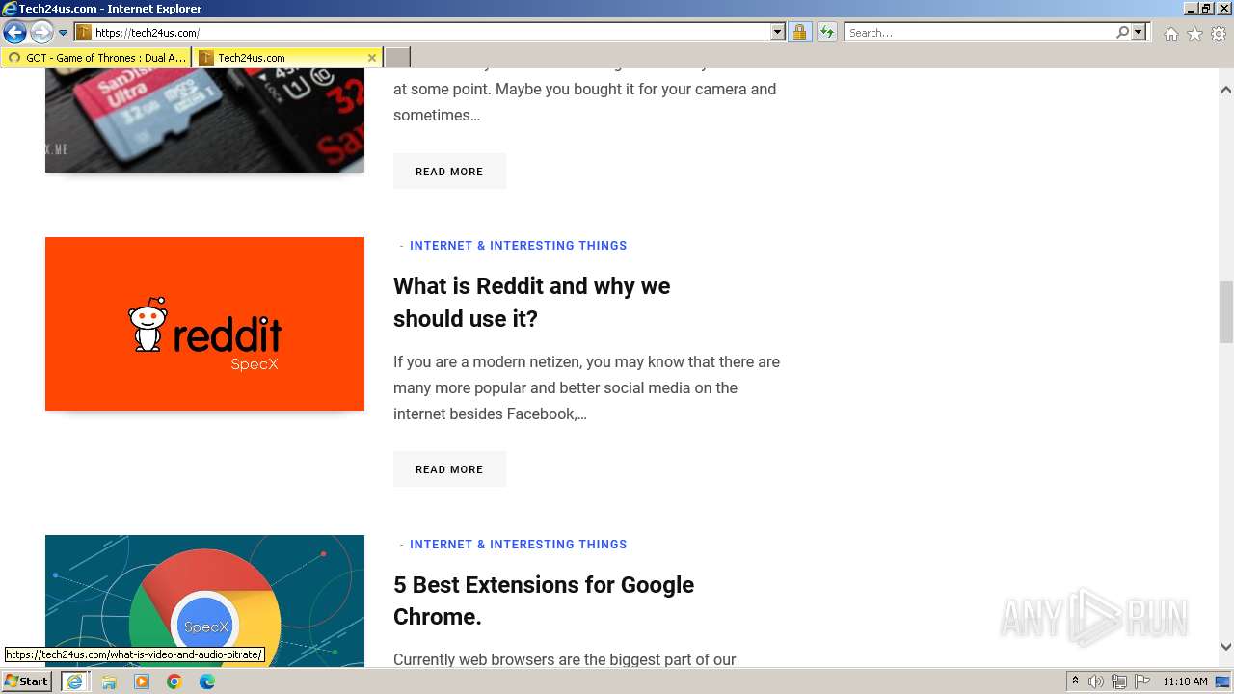The image size is (1234, 694).
Task: Open the Google Chrome extensions thumbnail
Action: pyautogui.click(x=204, y=601)
